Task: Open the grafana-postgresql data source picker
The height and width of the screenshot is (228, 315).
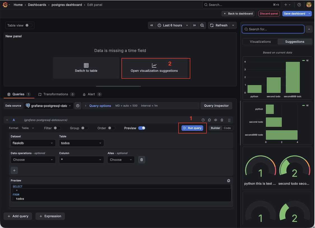Action: (x=48, y=106)
